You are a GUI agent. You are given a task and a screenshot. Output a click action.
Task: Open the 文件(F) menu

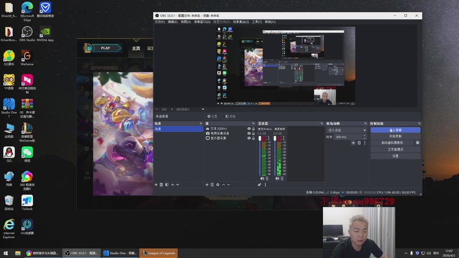tap(160, 22)
